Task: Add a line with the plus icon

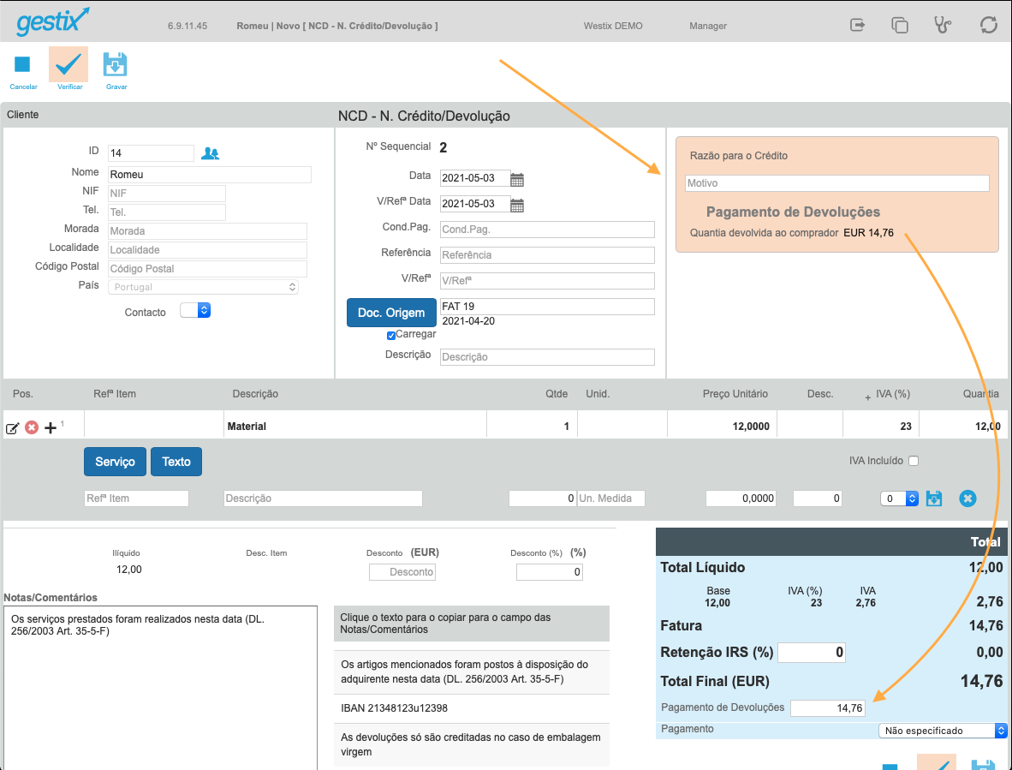Action: (51, 427)
